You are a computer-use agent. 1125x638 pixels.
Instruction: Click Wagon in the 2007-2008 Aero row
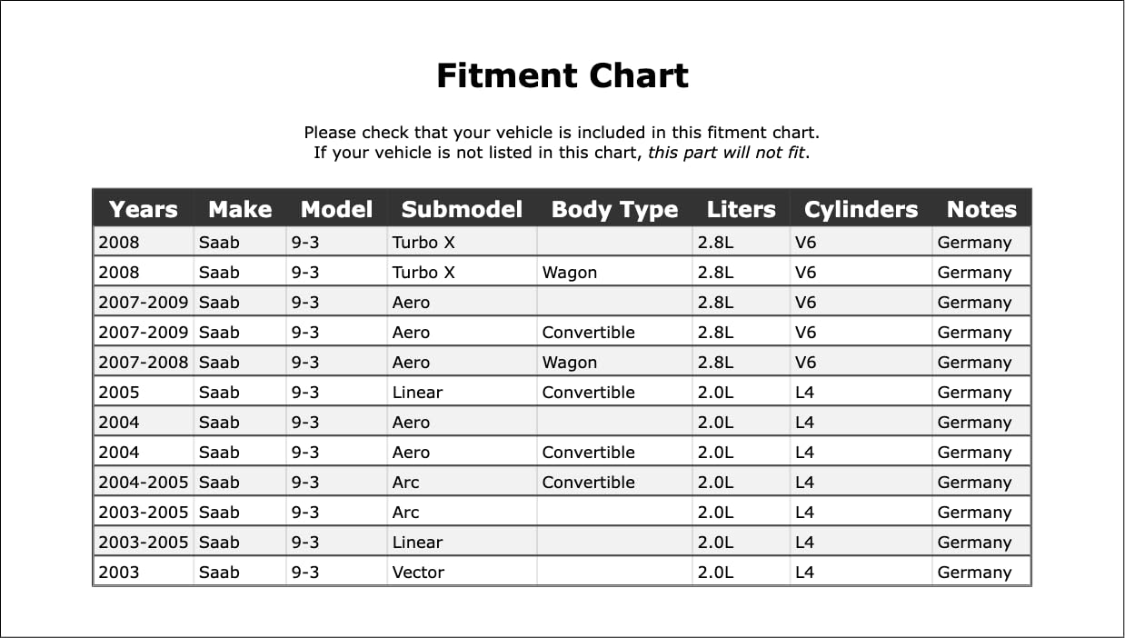570,363
